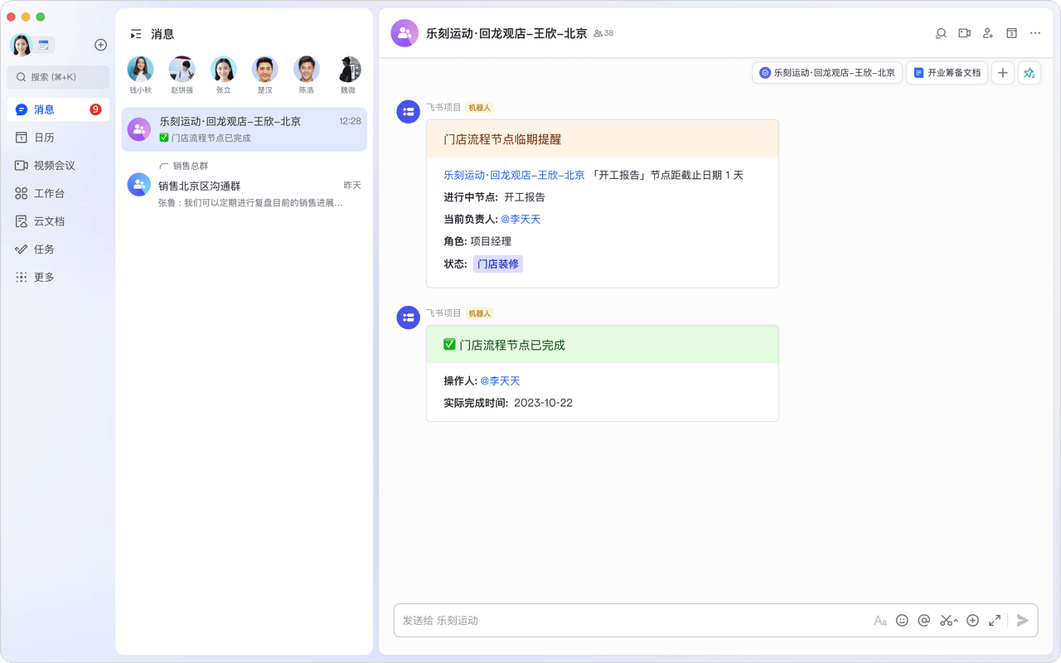The image size is (1061, 663).
Task: Search within chat using header search icon
Action: (x=941, y=33)
